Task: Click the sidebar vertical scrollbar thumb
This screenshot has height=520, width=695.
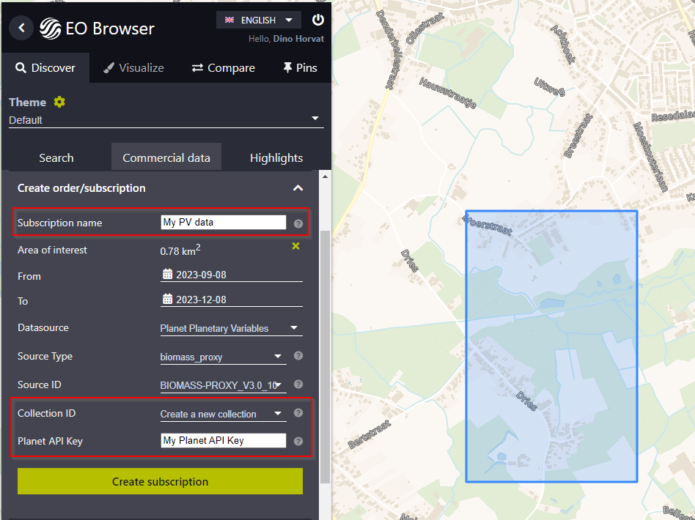Action: (325, 357)
